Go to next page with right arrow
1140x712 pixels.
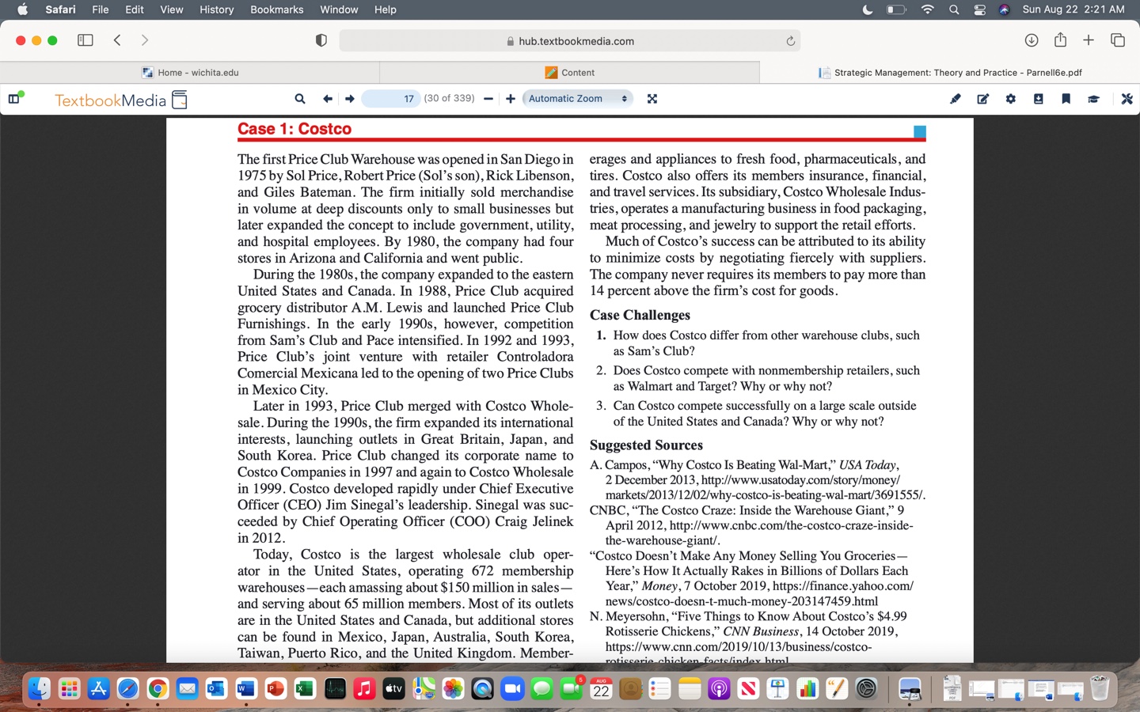(x=349, y=99)
